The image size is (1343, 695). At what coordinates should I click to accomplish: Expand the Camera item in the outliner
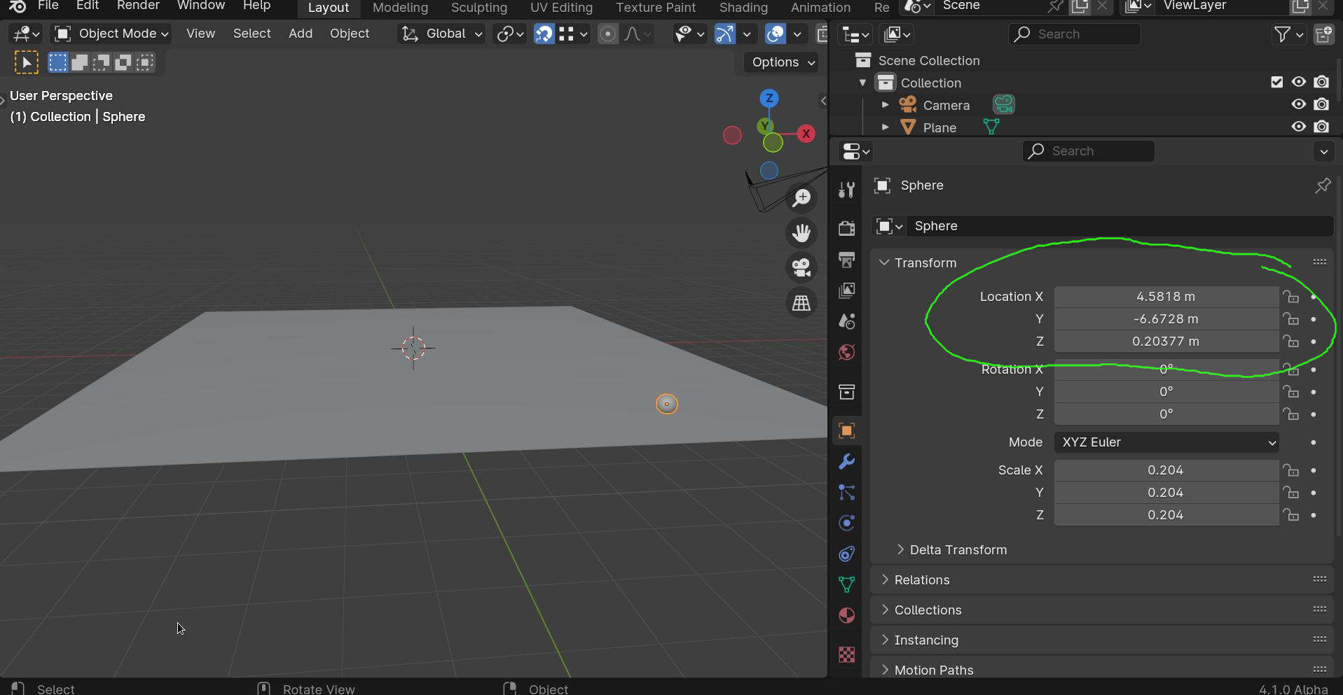click(x=885, y=105)
